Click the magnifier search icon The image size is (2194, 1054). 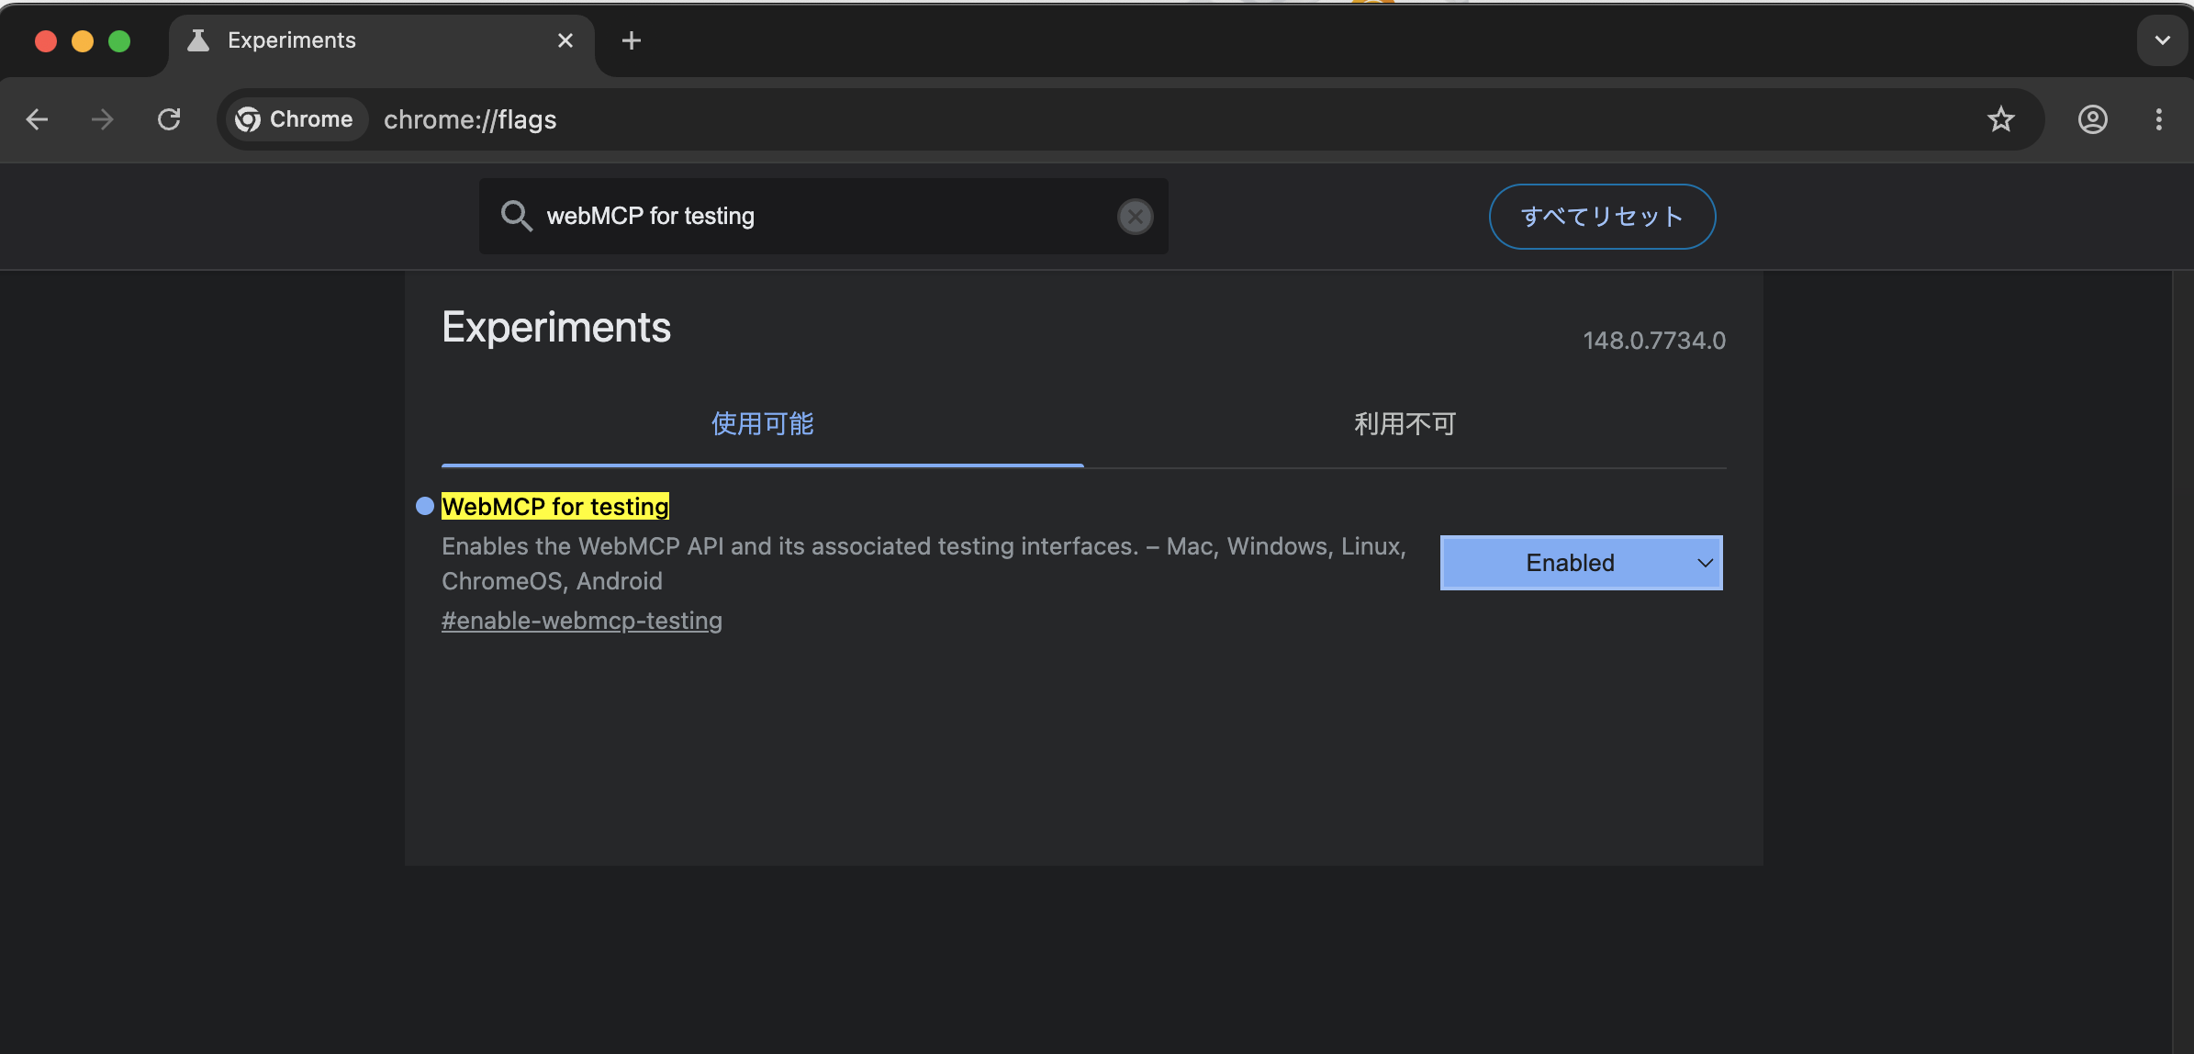(516, 217)
